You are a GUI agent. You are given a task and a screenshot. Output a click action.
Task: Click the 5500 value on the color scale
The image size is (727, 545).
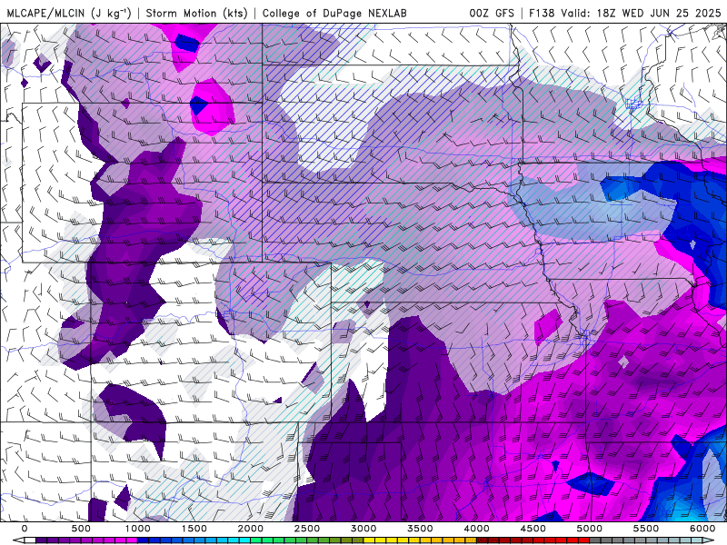pyautogui.click(x=646, y=529)
